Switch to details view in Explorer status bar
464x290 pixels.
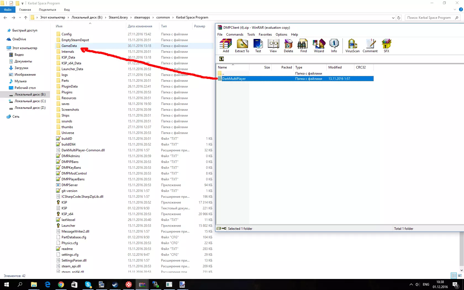[x=454, y=276]
